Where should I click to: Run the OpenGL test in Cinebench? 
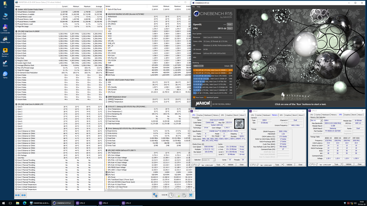[x=230, y=25]
